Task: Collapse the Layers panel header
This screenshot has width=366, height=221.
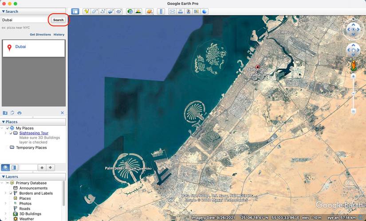Action: point(33,177)
